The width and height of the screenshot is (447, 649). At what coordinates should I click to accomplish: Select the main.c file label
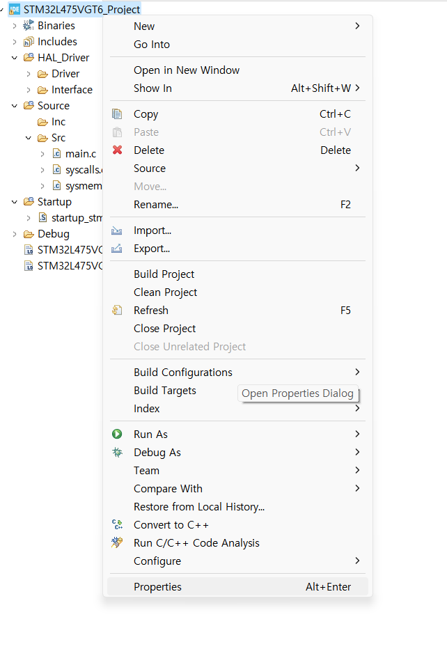[81, 154]
